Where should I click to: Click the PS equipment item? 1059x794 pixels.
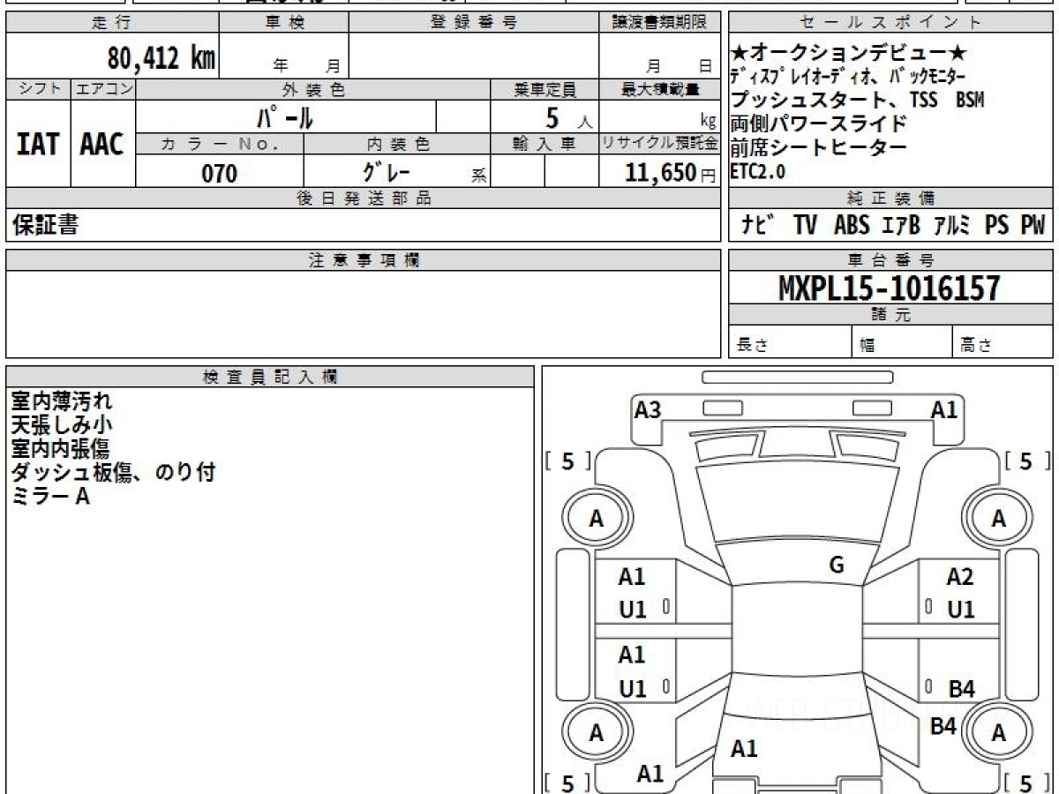click(997, 226)
